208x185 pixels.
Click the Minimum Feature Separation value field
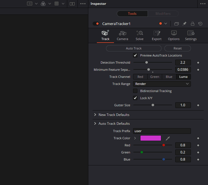click(x=183, y=70)
